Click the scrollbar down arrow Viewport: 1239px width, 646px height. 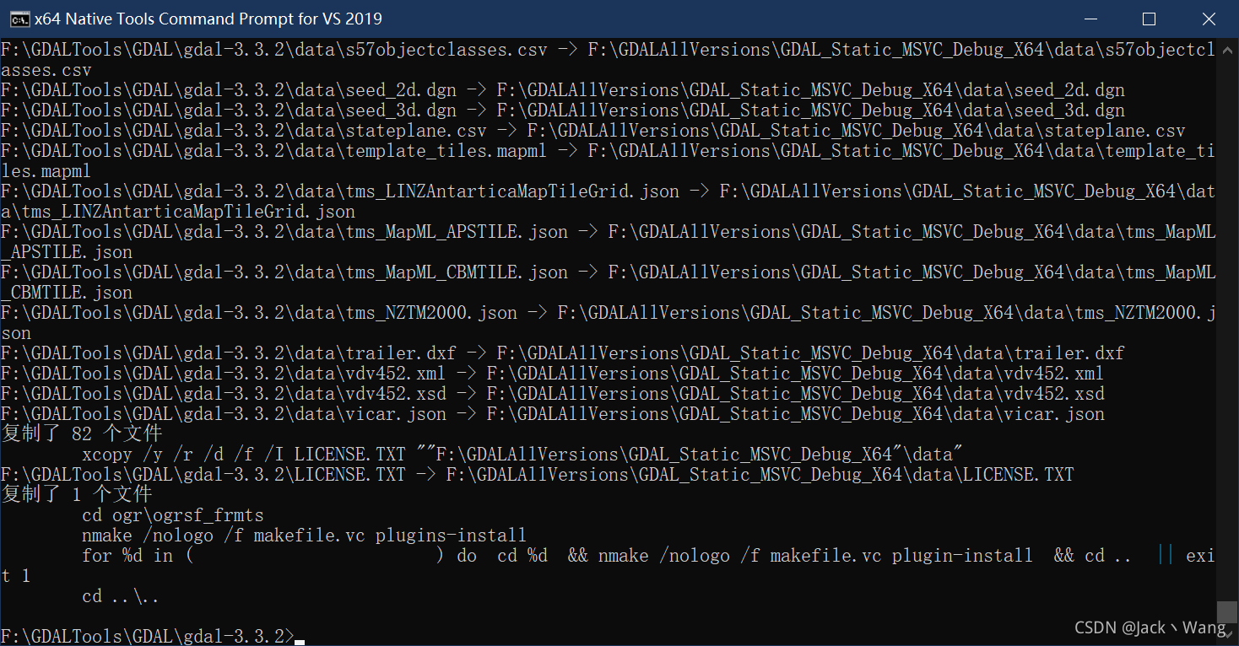tap(1227, 635)
